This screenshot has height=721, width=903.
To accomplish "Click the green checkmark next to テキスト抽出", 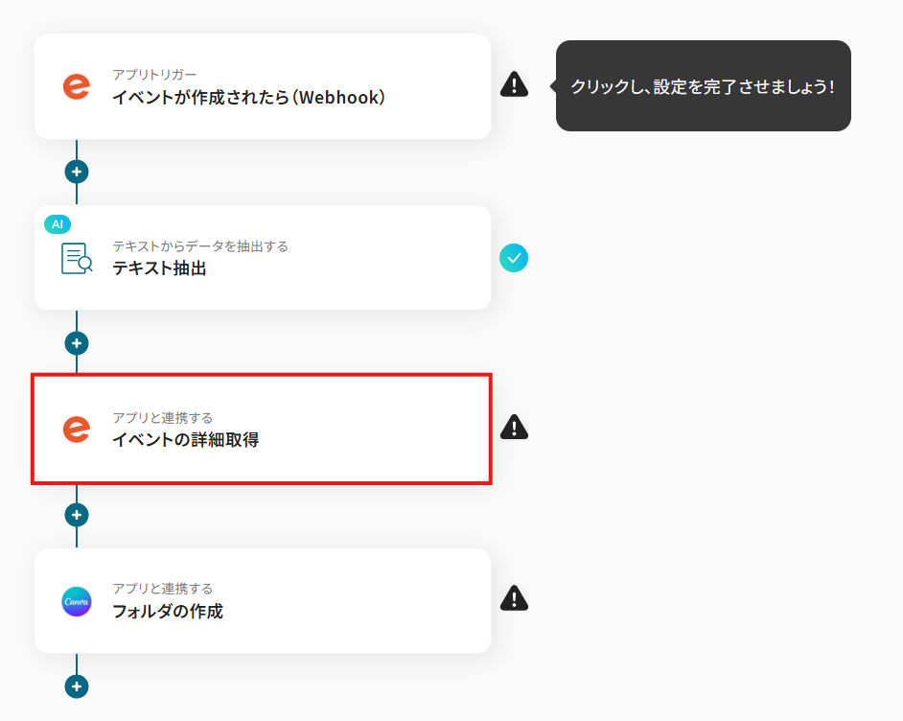I will [514, 258].
